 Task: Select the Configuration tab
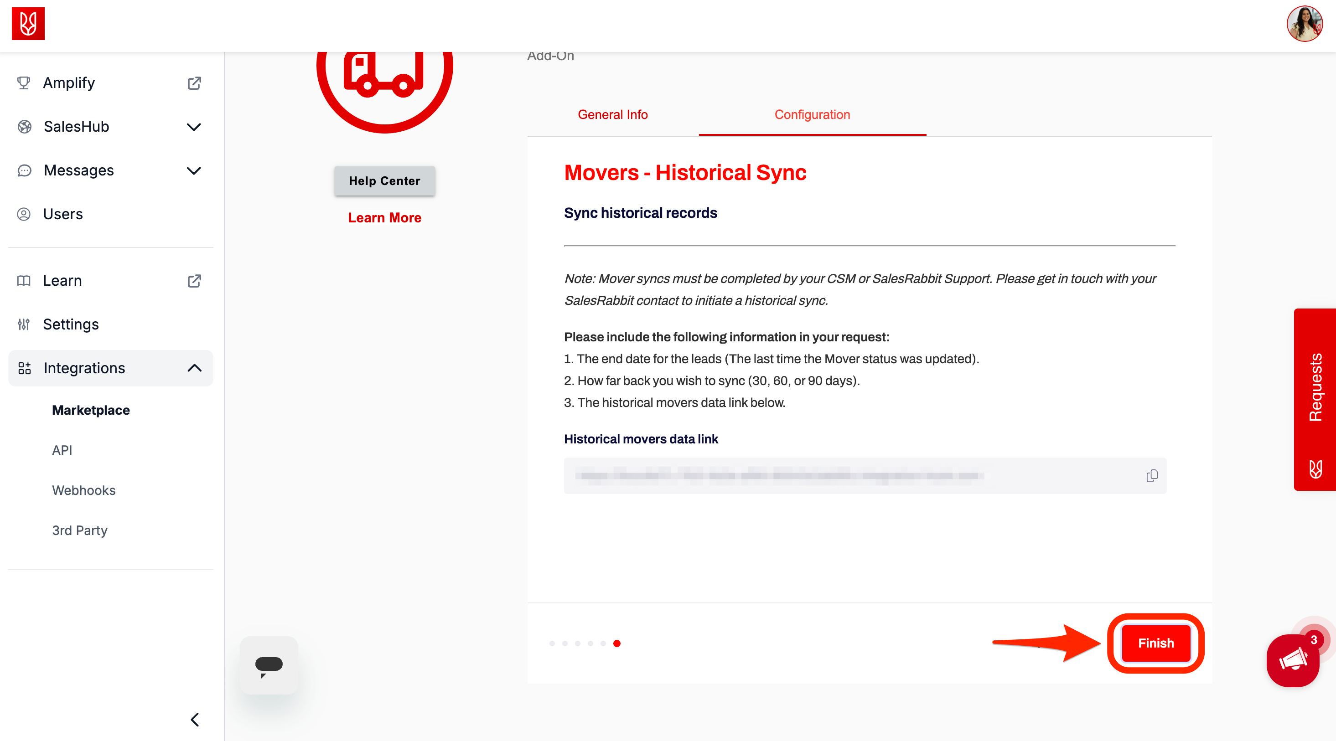pos(812,114)
